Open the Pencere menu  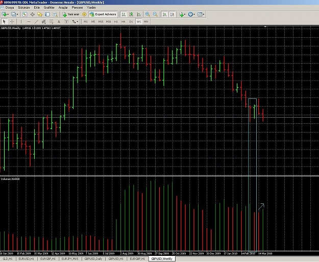(77, 8)
